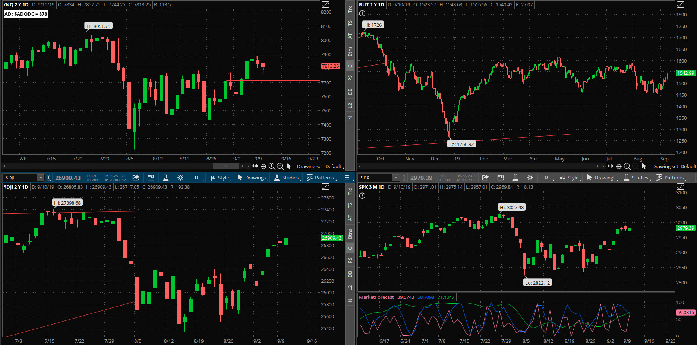Click the MarketForecast study label
The width and height of the screenshot is (697, 345).
tap(376, 297)
